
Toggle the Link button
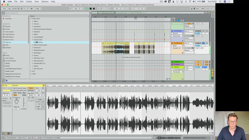[4, 9]
